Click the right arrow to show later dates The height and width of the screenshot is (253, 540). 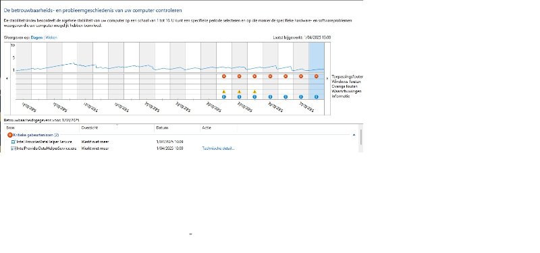(x=327, y=78)
